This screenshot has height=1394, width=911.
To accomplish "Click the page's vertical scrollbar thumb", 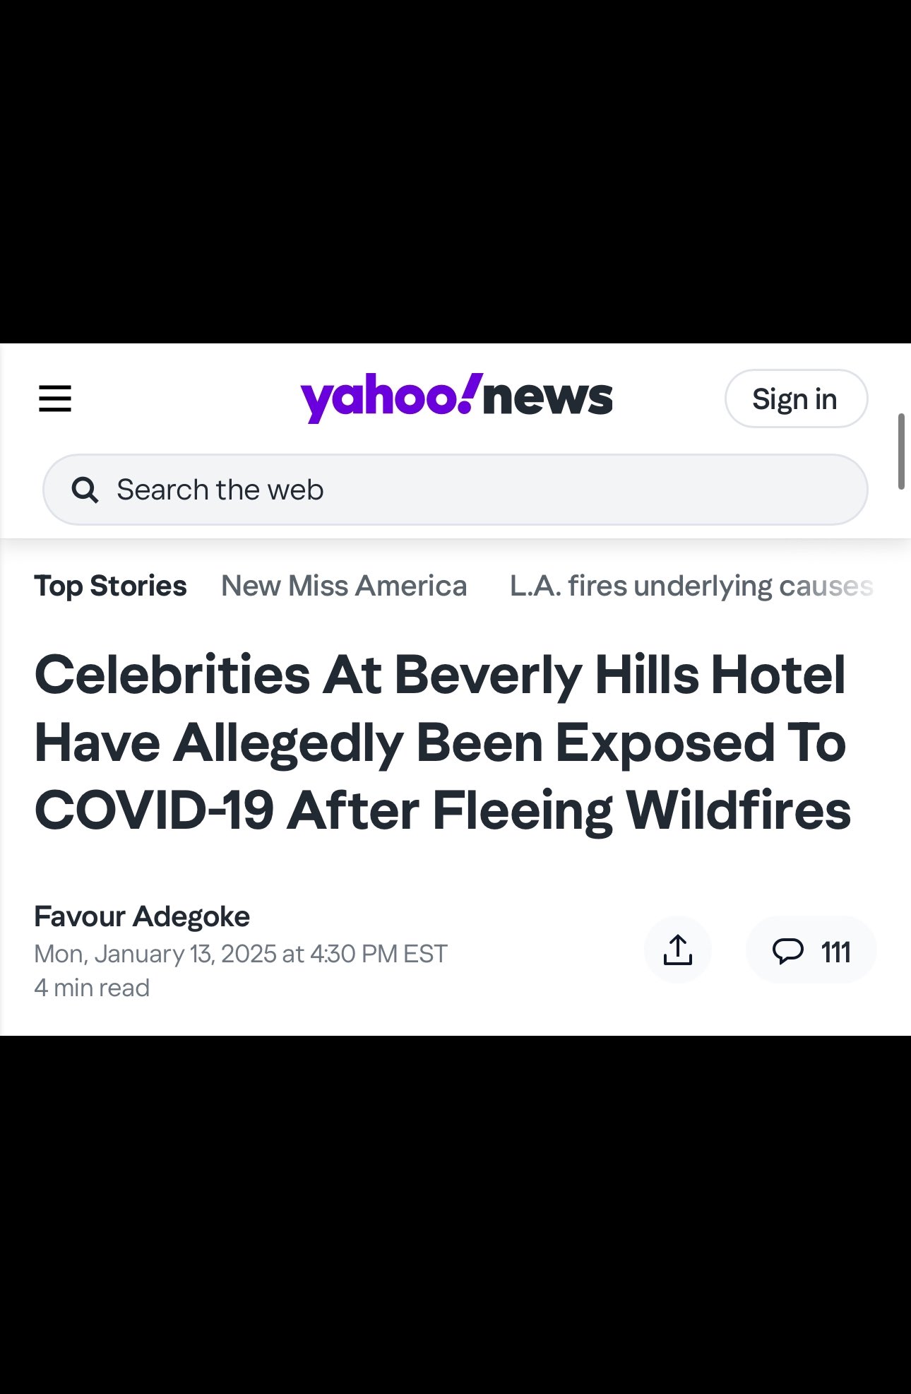I will (901, 451).
